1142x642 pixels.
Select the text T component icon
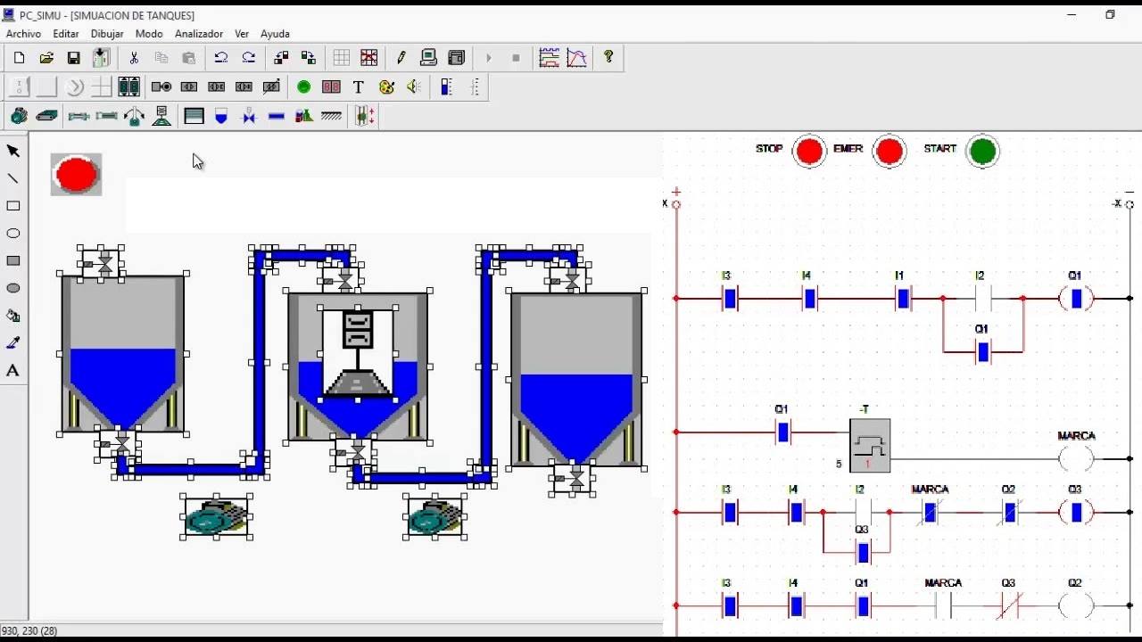tap(359, 86)
